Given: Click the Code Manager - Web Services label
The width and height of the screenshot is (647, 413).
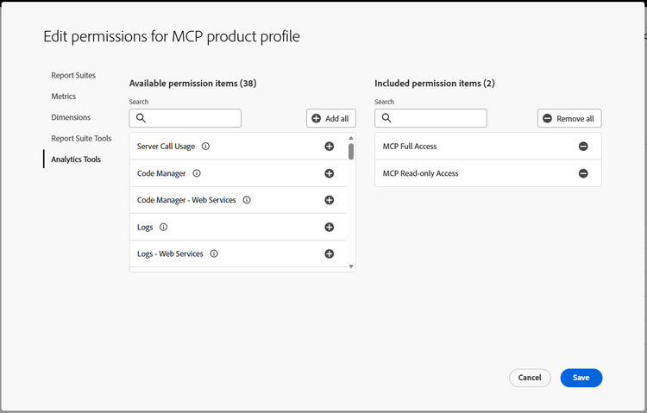Looking at the screenshot, I should point(186,201).
